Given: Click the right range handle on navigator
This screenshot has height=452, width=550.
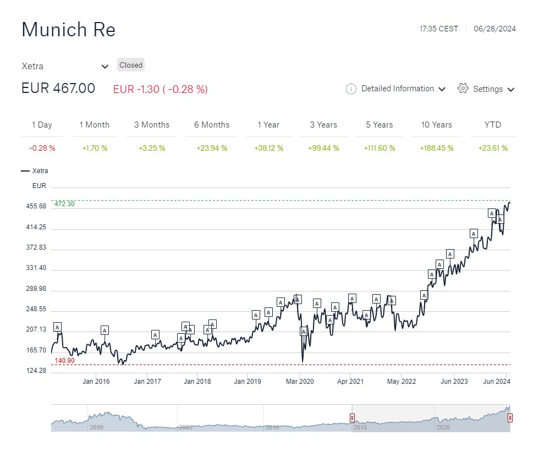Looking at the screenshot, I should [x=510, y=418].
